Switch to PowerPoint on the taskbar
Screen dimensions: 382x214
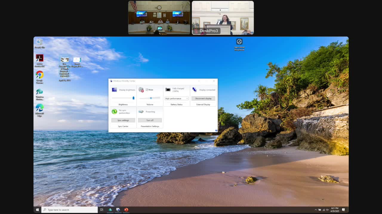click(126, 210)
